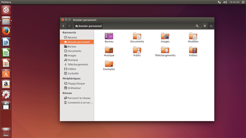This screenshot has width=246, height=138.
Task: Launch Firefox from the launcher
Action: pyautogui.click(x=6, y=31)
